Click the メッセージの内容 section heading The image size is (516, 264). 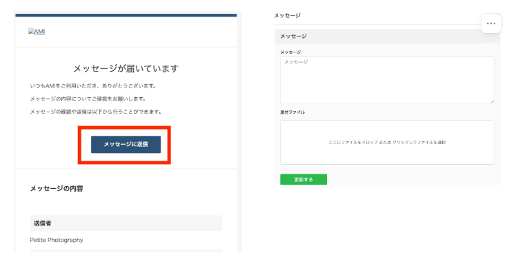57,188
